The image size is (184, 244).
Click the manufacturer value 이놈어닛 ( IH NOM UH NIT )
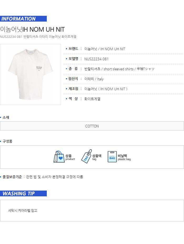pyautogui.click(x=106, y=89)
